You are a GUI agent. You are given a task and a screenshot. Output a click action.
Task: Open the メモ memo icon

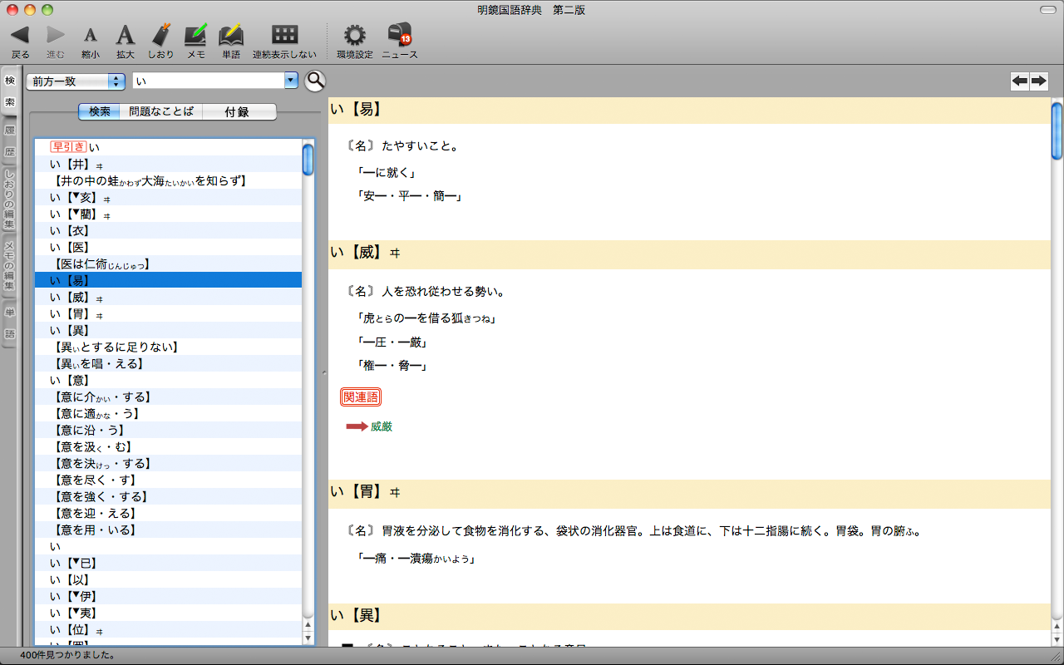pos(196,35)
